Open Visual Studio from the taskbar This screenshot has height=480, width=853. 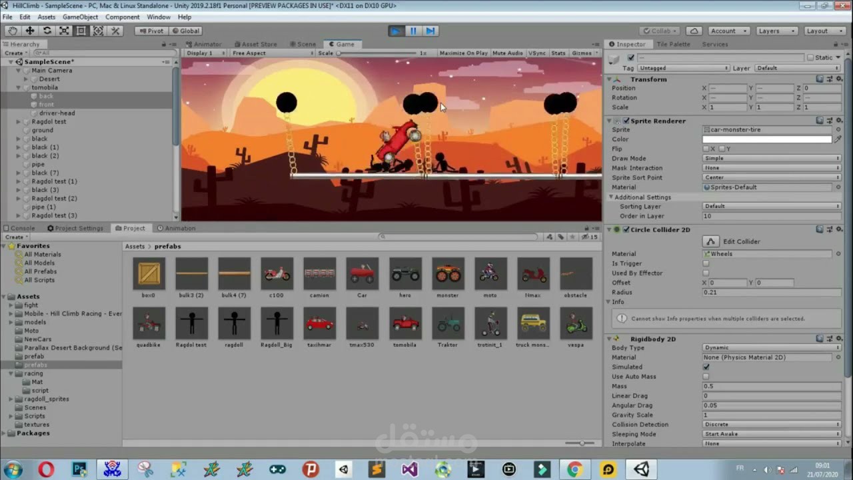410,469
